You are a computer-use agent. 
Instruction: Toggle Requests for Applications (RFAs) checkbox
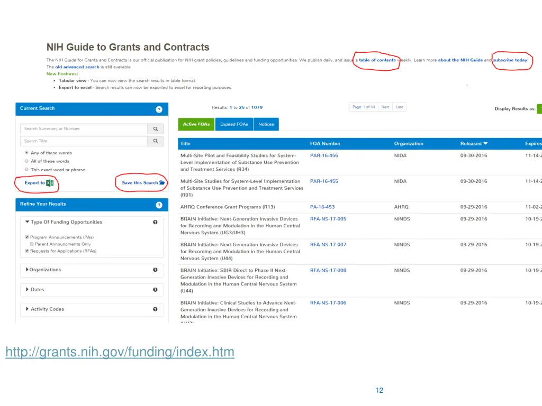point(27,251)
